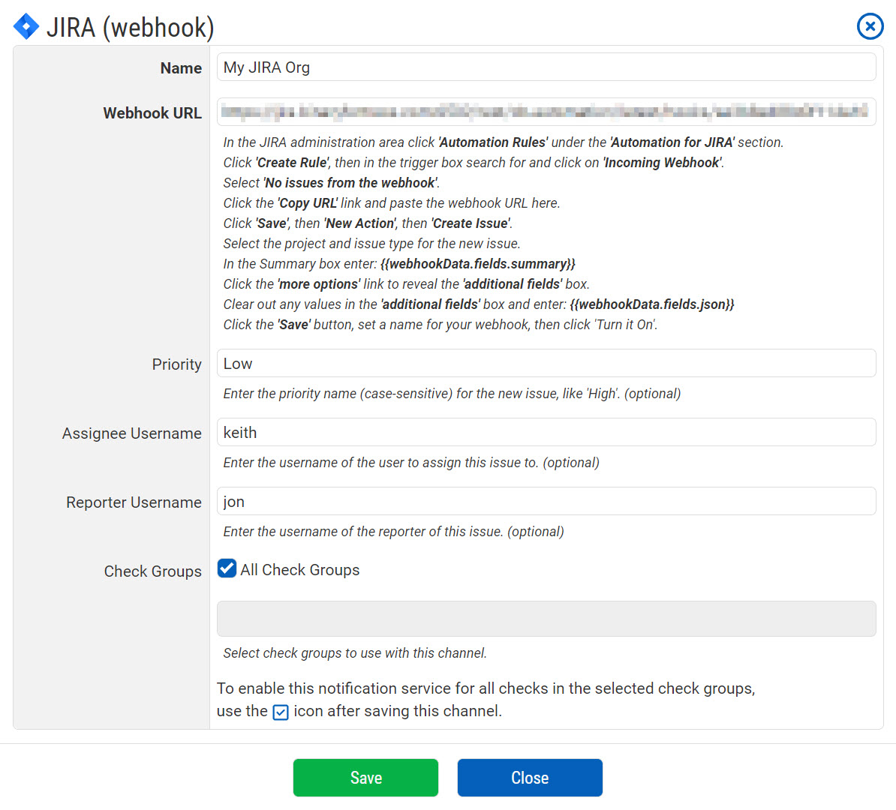
Task: Select the Priority field showing 'Low'
Action: pos(546,364)
